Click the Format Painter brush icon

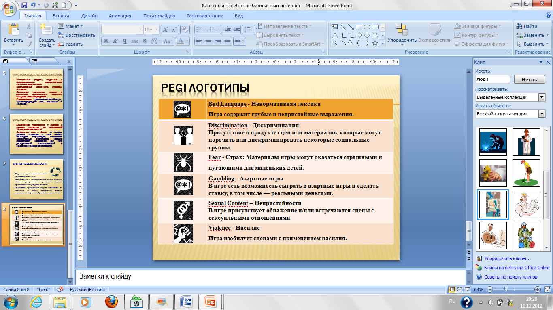tap(29, 44)
